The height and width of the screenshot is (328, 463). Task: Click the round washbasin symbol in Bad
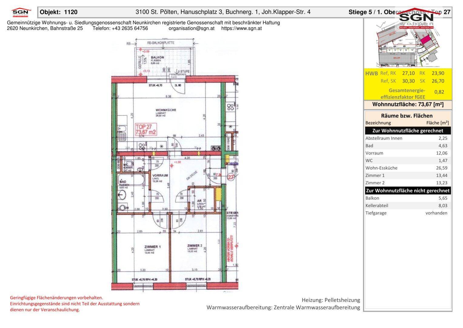[122, 195]
